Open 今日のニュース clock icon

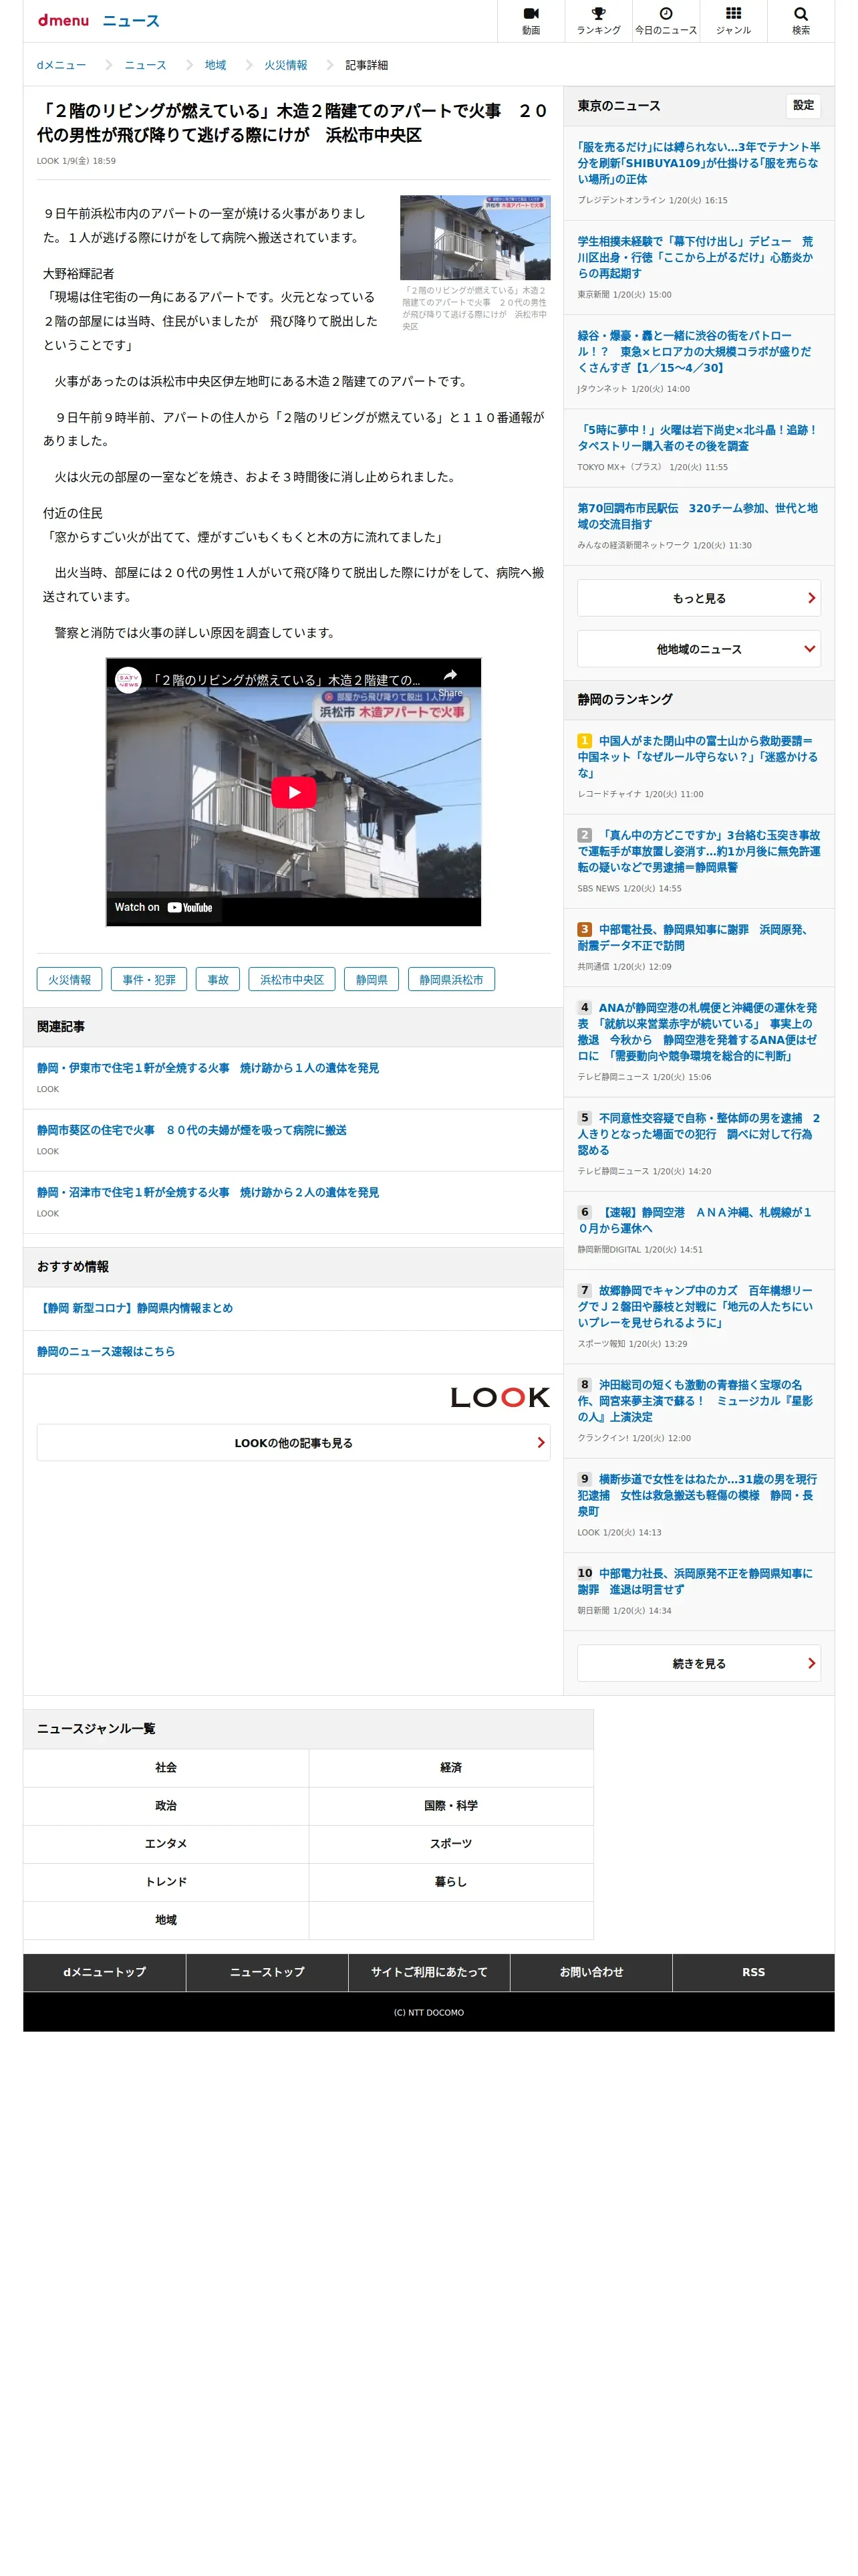[666, 14]
